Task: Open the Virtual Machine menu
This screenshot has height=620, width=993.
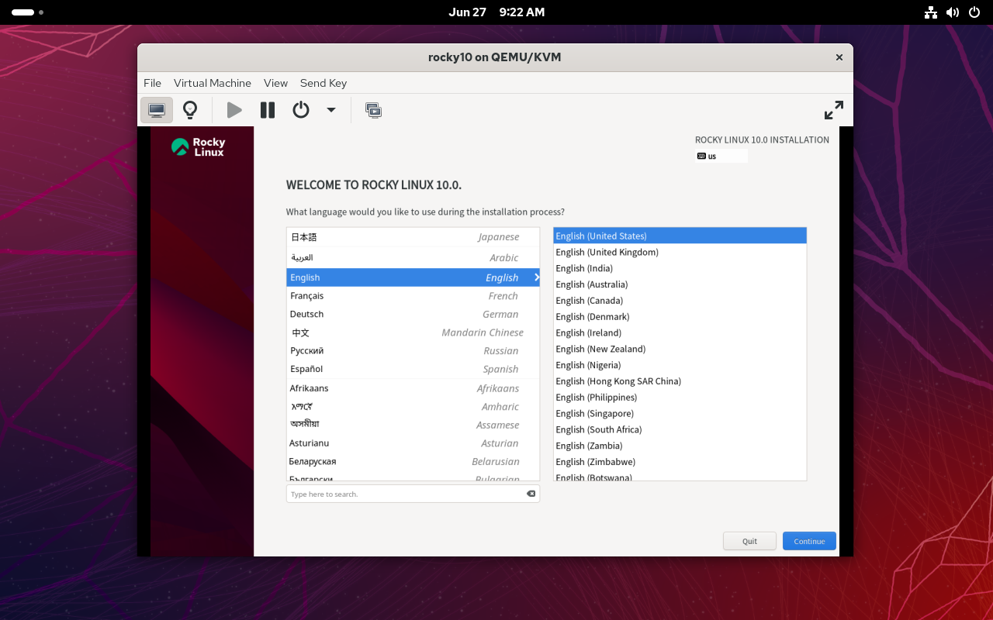Action: (x=213, y=83)
